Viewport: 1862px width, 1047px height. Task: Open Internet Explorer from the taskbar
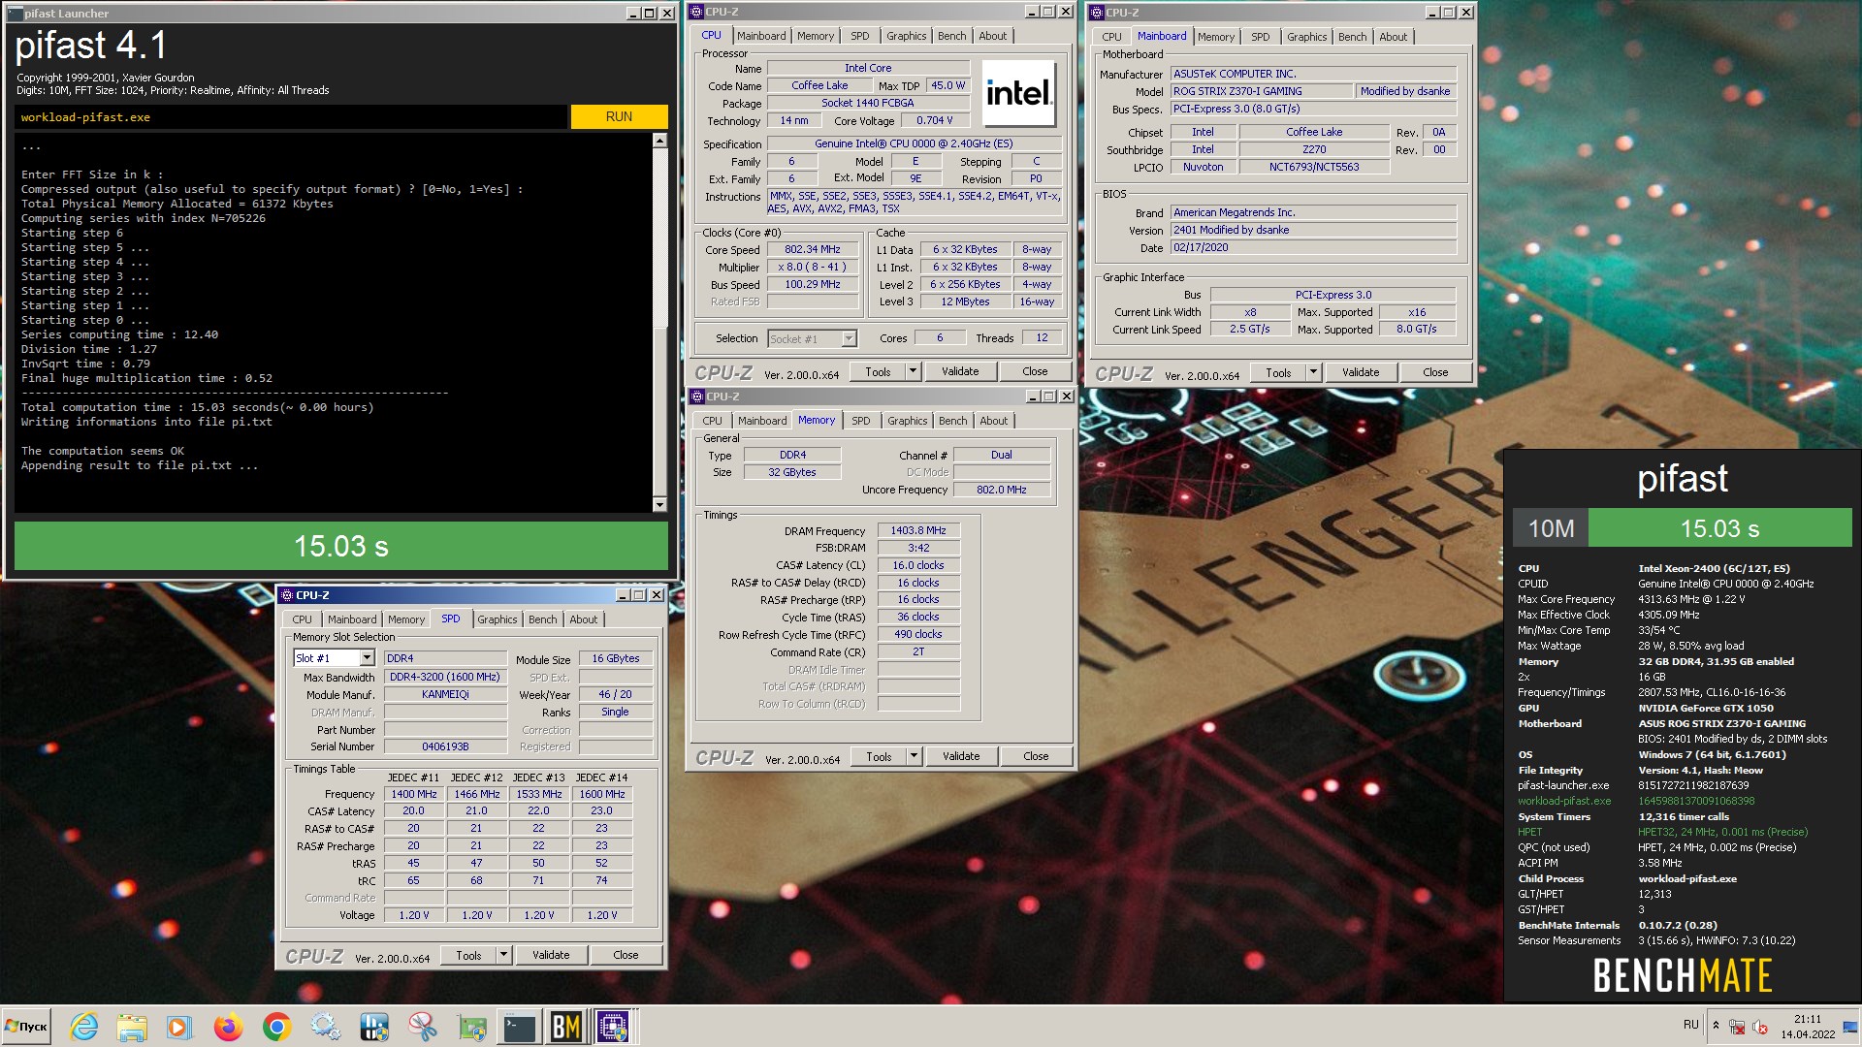click(84, 1027)
